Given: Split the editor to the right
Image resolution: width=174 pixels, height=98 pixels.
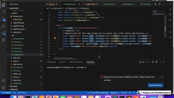Looking at the screenshot, I should click(159, 4).
